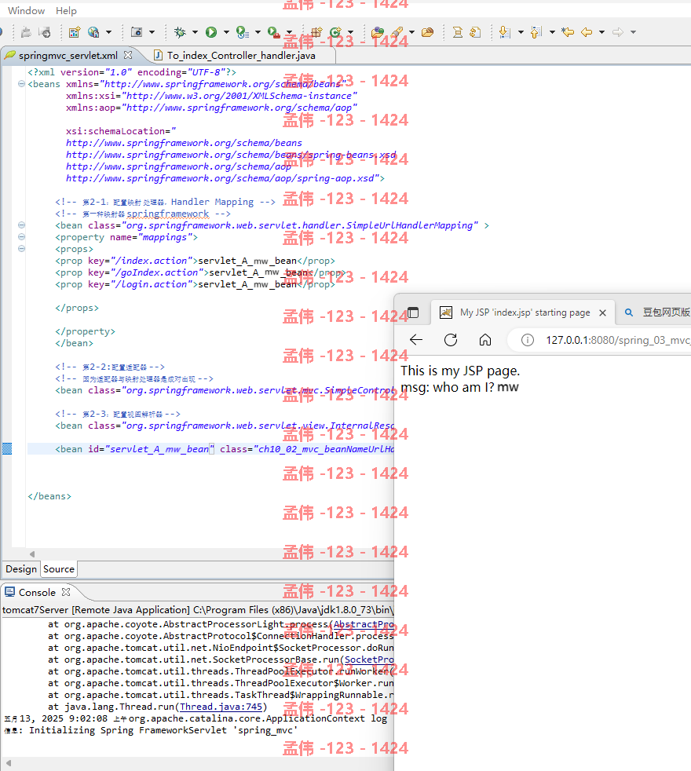Viewport: 691px width, 771px height.
Task: Click the Toggle Mark Occurrences icon
Action: point(457,32)
